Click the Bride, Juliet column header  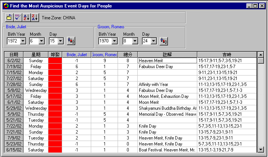[76, 55]
